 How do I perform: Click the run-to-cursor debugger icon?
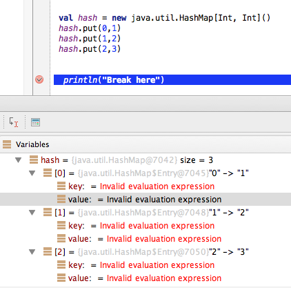coord(13,122)
